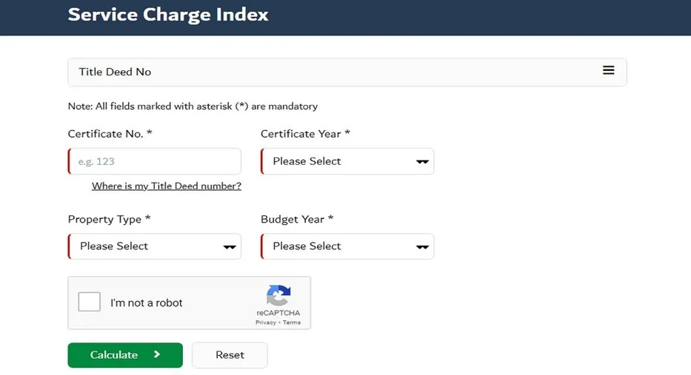Screen dimensions: 691x375
Task: Open the reCAPTCHA Terms link
Action: [x=292, y=322]
